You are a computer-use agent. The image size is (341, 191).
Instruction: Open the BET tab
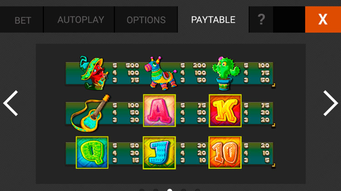pyautogui.click(x=22, y=20)
